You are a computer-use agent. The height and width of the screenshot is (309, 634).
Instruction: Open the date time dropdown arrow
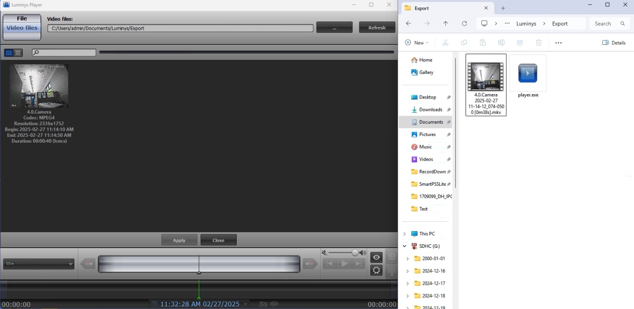(x=246, y=304)
